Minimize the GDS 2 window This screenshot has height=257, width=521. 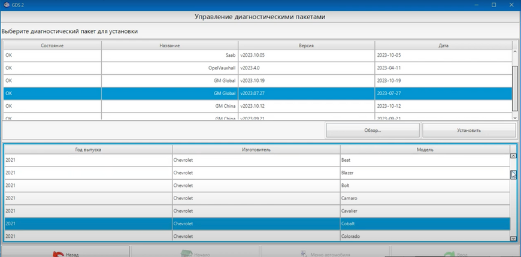point(478,5)
